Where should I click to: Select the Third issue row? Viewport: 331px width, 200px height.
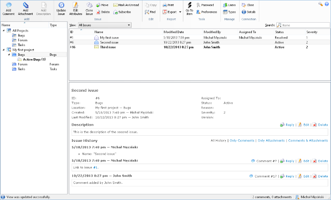(x=109, y=47)
